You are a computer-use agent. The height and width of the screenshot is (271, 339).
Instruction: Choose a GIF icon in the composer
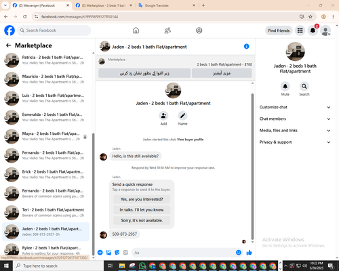125,253
